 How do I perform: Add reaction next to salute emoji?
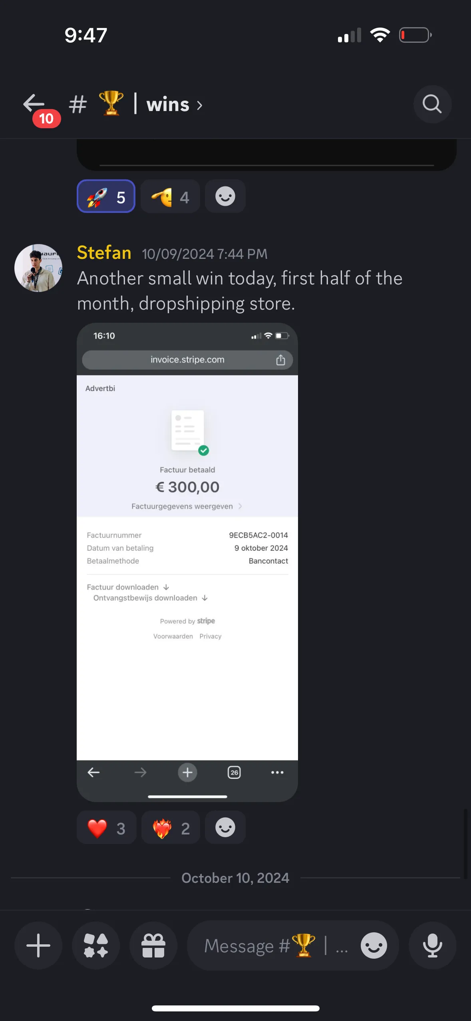click(225, 197)
